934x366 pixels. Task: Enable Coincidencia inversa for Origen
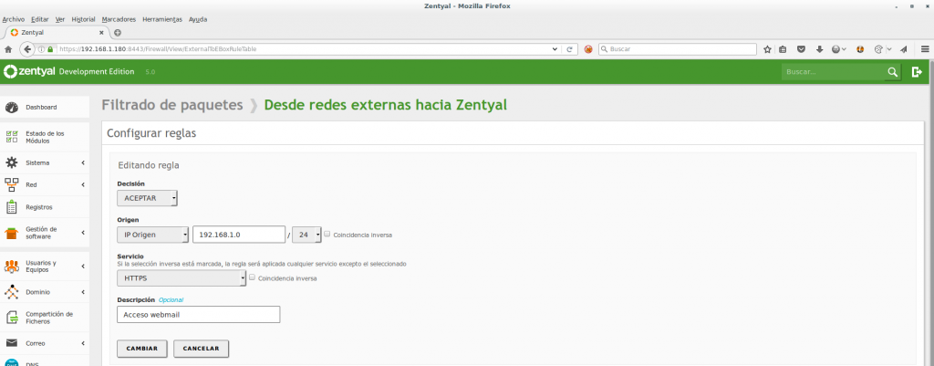[x=327, y=234]
